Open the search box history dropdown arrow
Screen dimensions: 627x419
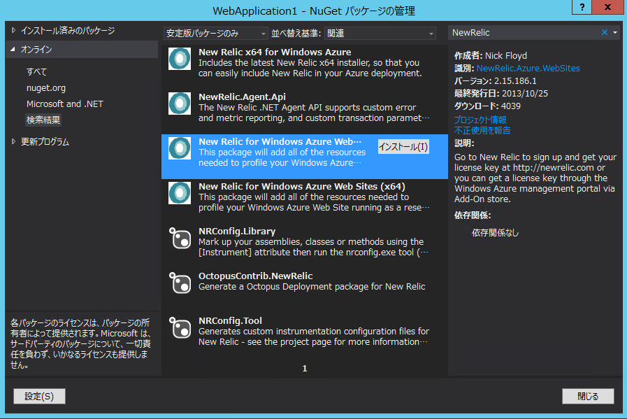[615, 32]
